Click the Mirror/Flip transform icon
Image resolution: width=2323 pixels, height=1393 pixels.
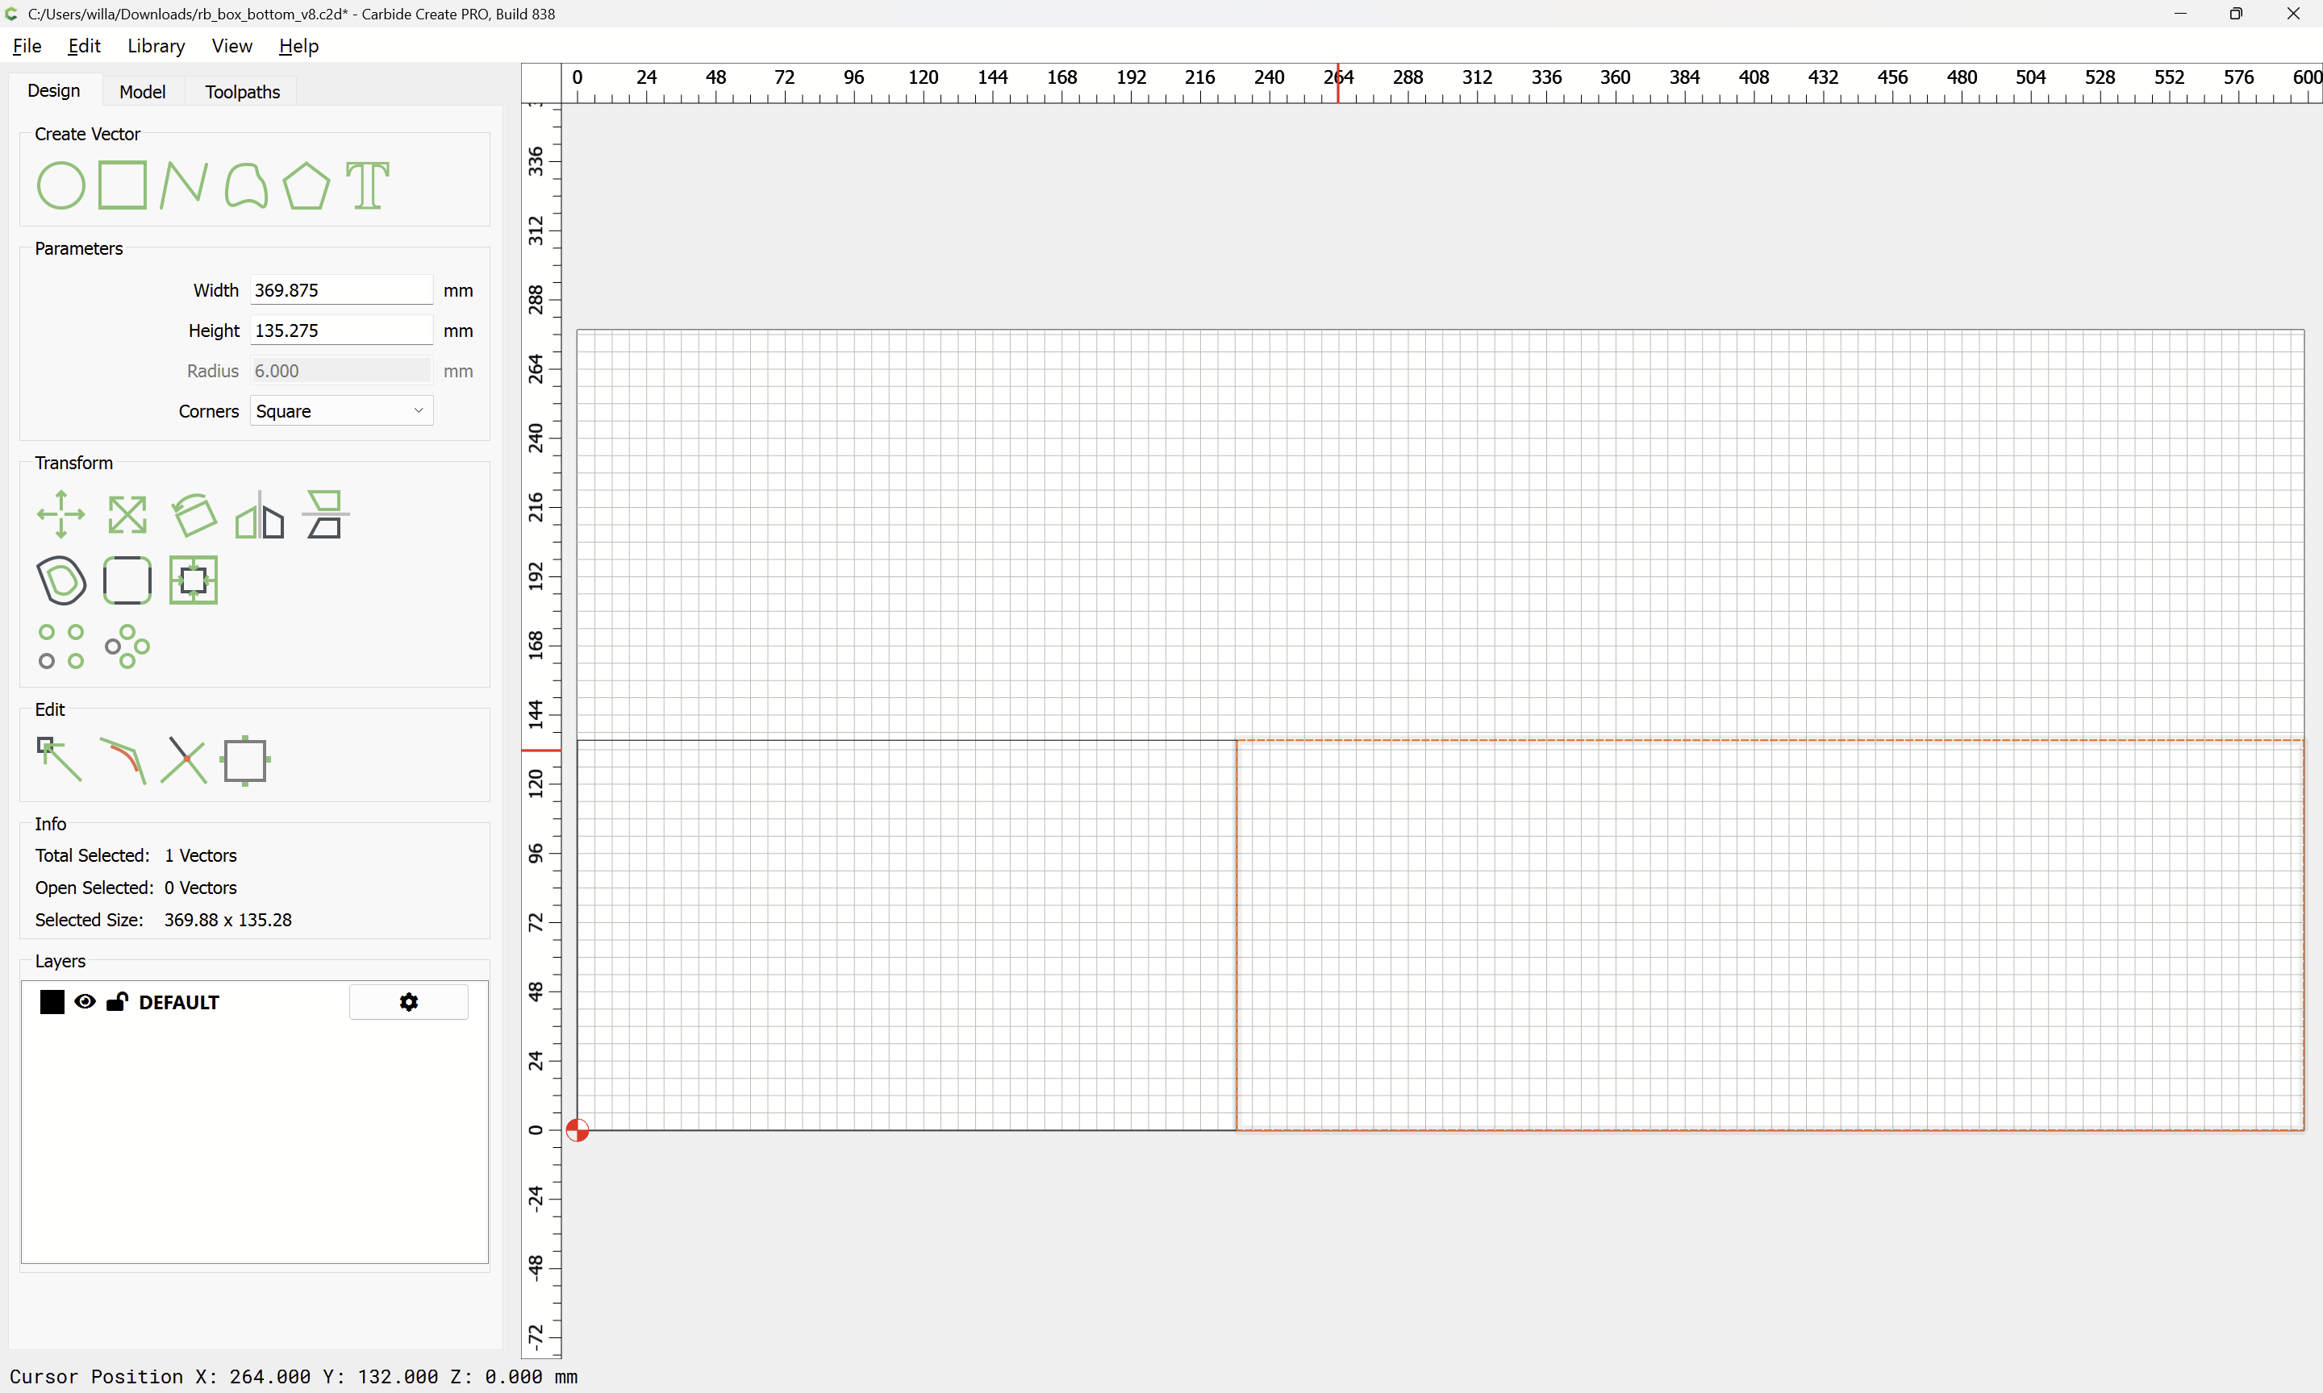(x=259, y=514)
